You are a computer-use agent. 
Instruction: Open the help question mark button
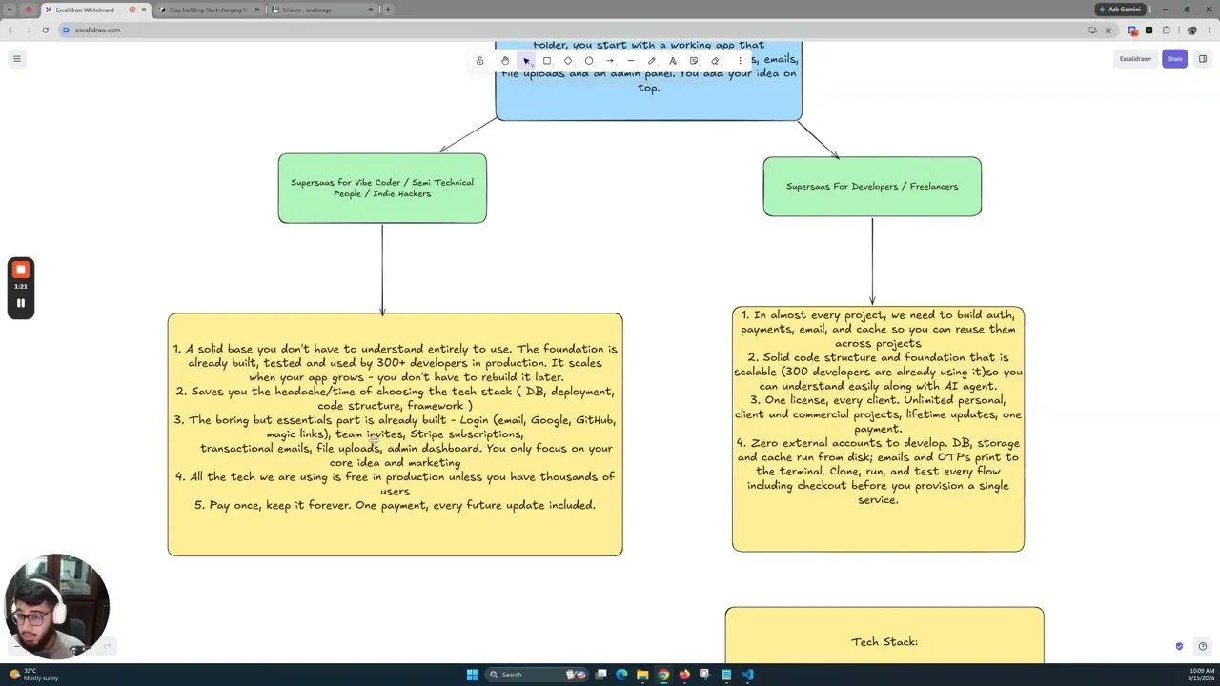click(x=1203, y=646)
